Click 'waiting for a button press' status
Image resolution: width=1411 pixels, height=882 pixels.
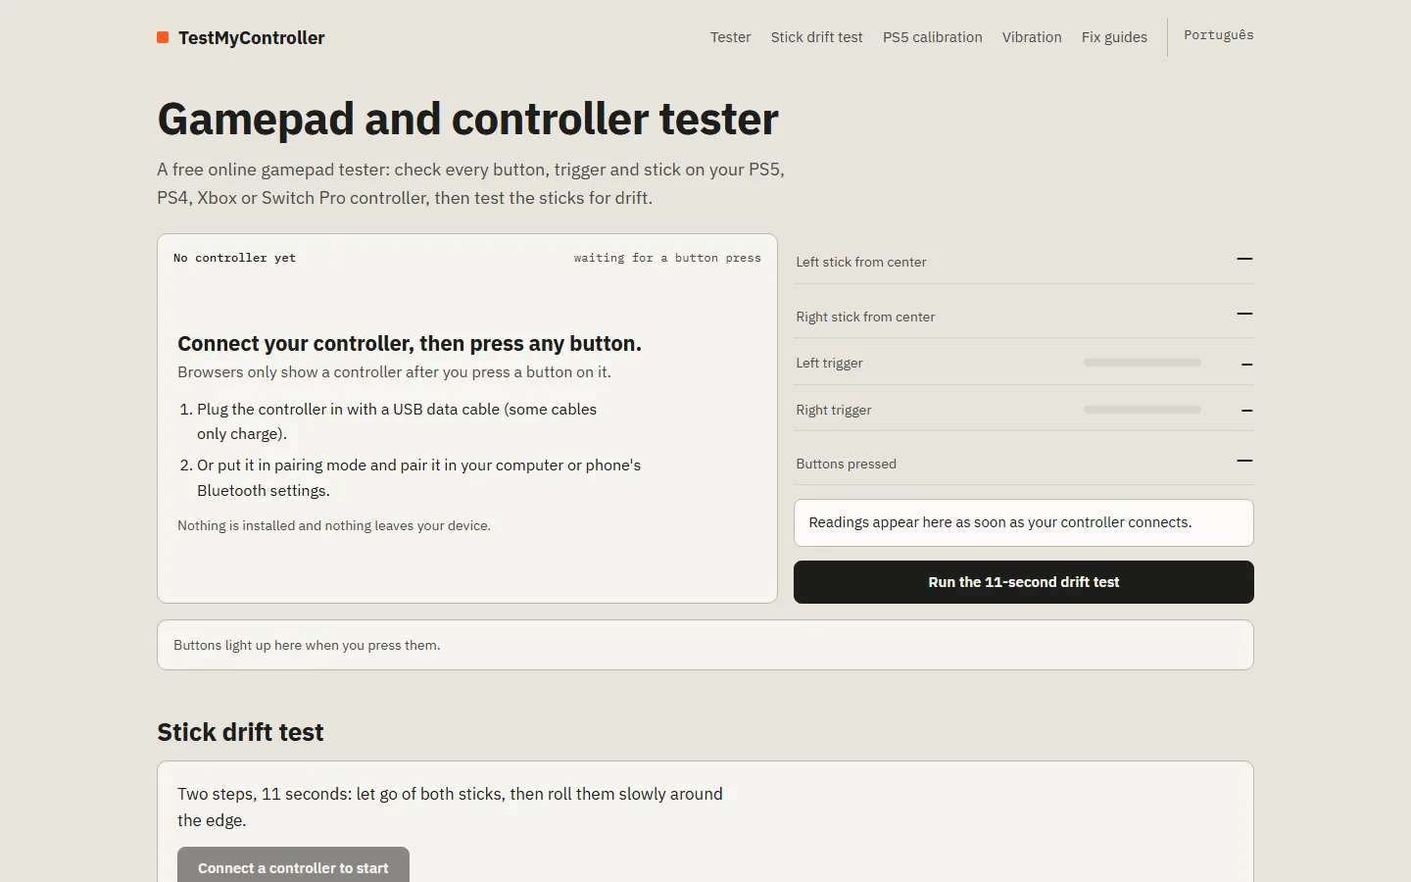(x=667, y=258)
